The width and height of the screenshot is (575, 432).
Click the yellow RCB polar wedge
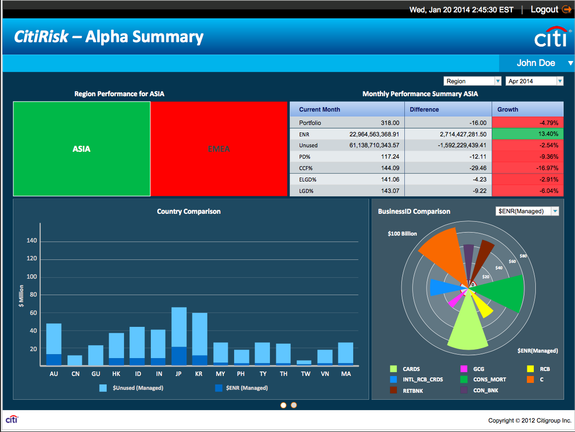pos(483,307)
